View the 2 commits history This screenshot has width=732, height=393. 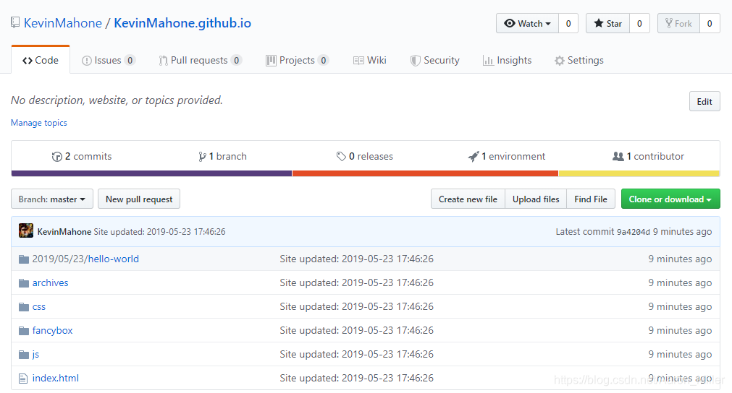click(82, 157)
